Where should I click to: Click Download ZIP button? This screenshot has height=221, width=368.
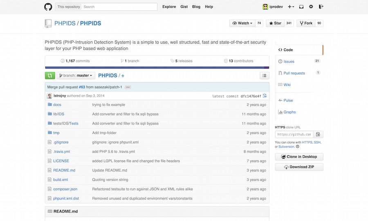click(x=299, y=167)
